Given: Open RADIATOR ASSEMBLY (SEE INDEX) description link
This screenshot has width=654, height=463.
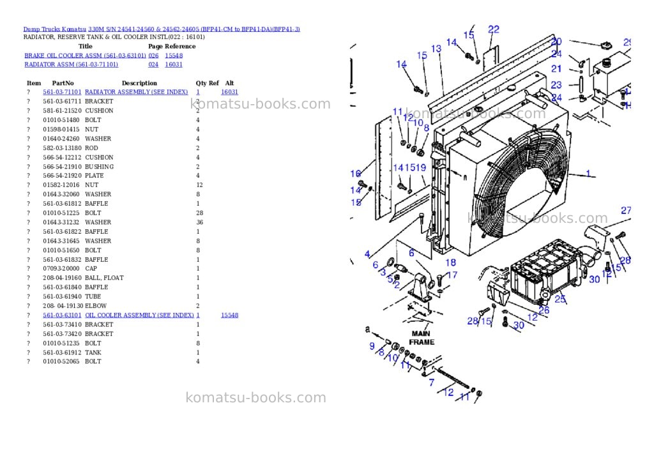Looking at the screenshot, I should (x=137, y=92).
